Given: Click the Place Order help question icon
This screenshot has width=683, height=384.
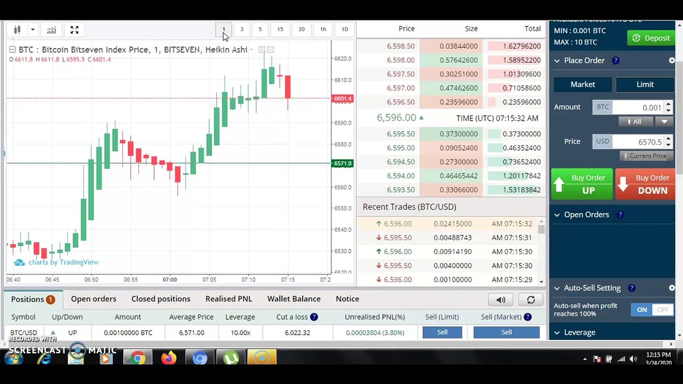Looking at the screenshot, I should pyautogui.click(x=616, y=60).
